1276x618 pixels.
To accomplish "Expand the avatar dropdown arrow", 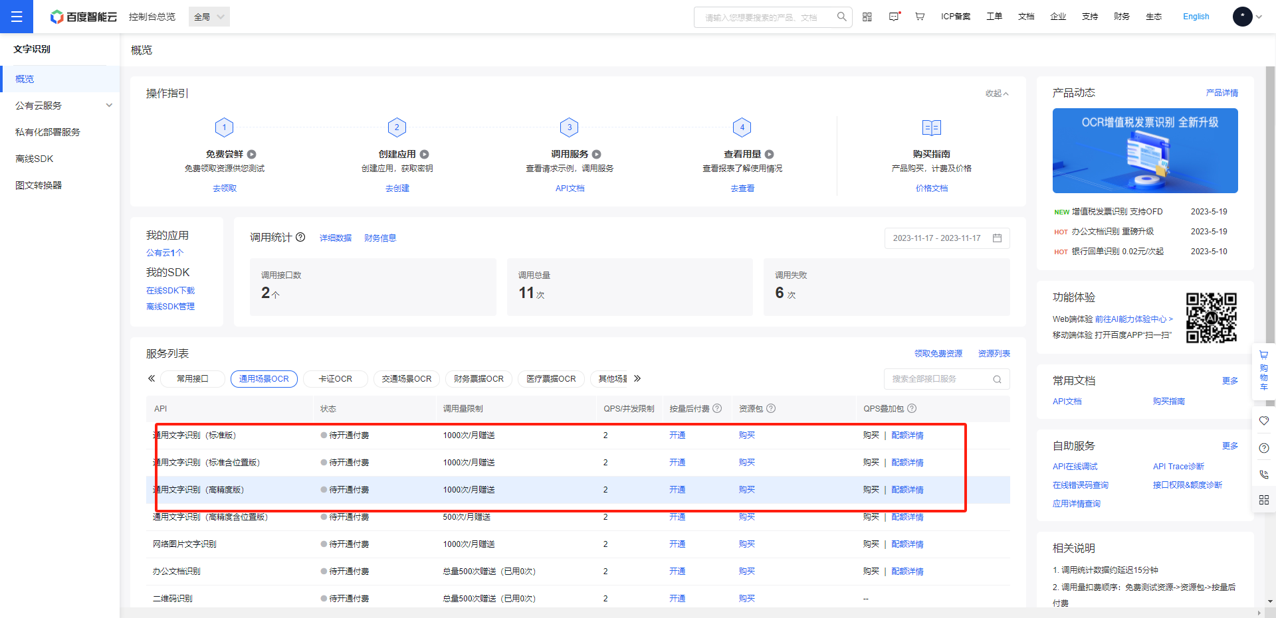I will pyautogui.click(x=1259, y=17).
